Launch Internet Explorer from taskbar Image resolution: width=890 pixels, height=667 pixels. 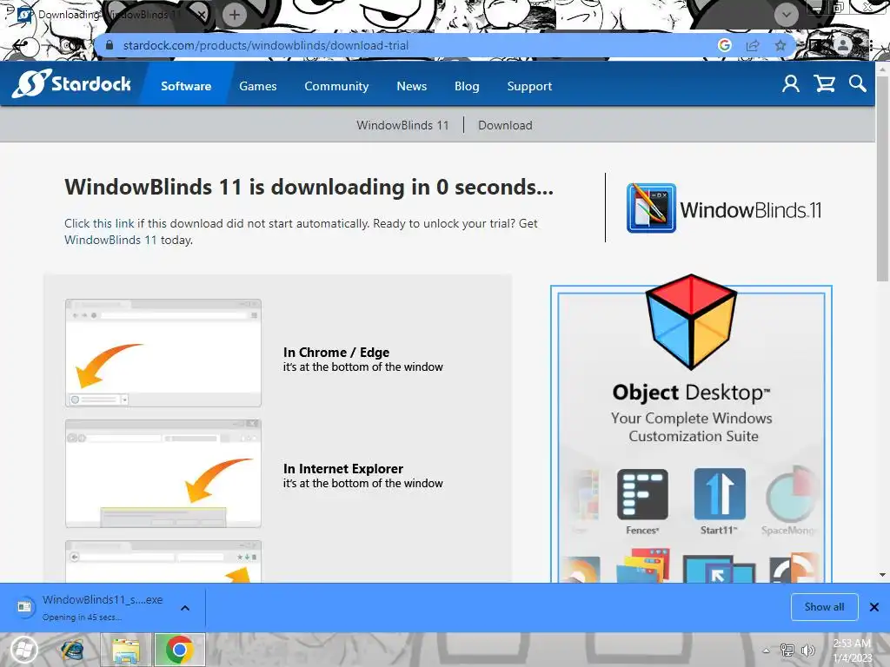click(73, 650)
